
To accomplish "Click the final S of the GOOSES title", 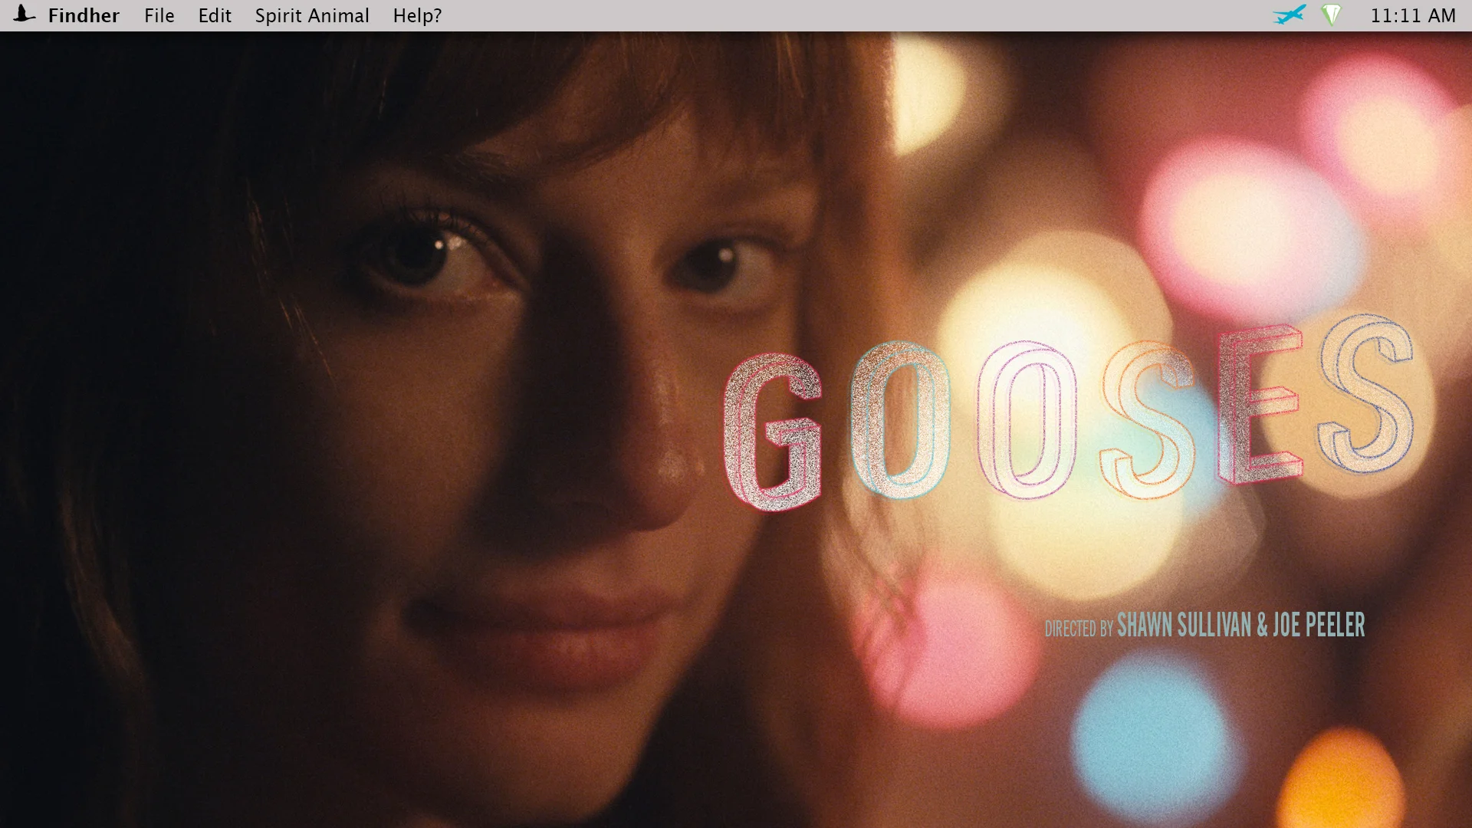I will pyautogui.click(x=1372, y=406).
